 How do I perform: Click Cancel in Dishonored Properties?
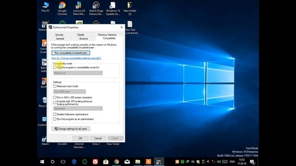click(98, 138)
